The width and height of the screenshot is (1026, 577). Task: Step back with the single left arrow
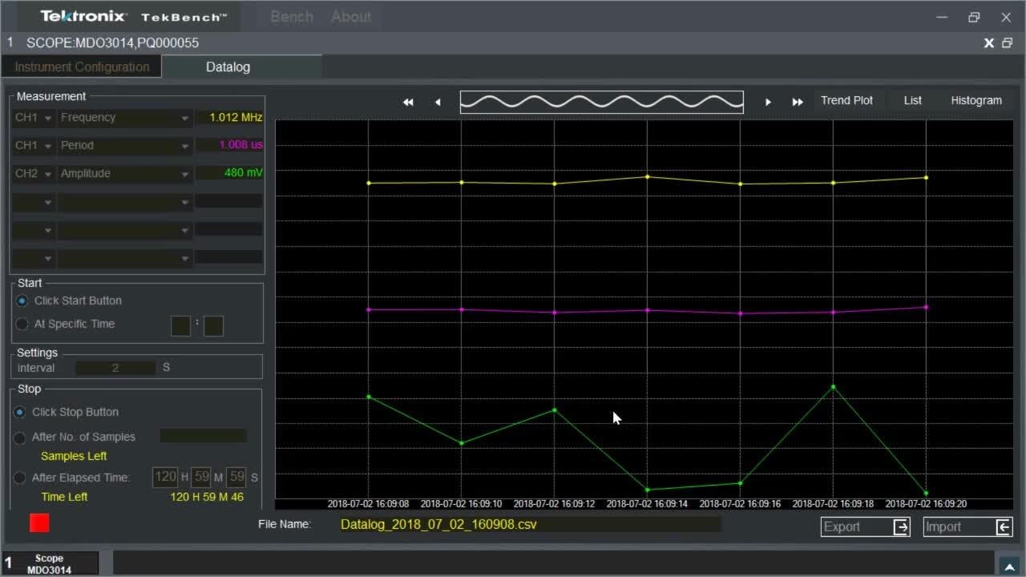point(438,102)
